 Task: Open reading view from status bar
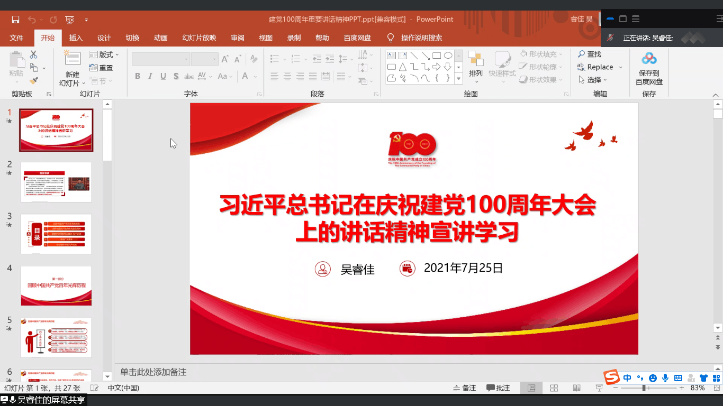tap(576, 388)
